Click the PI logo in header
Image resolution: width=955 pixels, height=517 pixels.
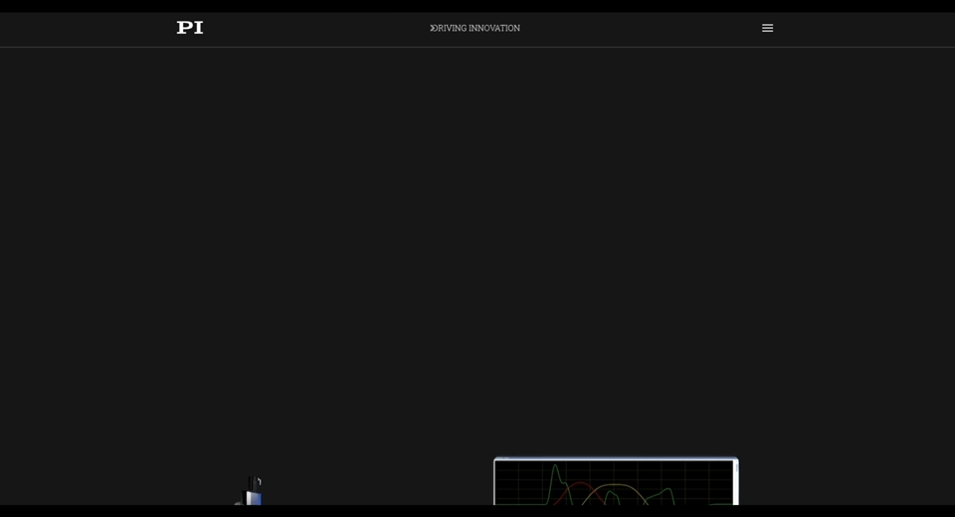pos(190,28)
